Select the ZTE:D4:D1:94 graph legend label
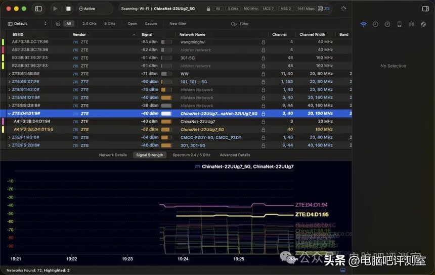The image size is (435, 275). [311, 205]
